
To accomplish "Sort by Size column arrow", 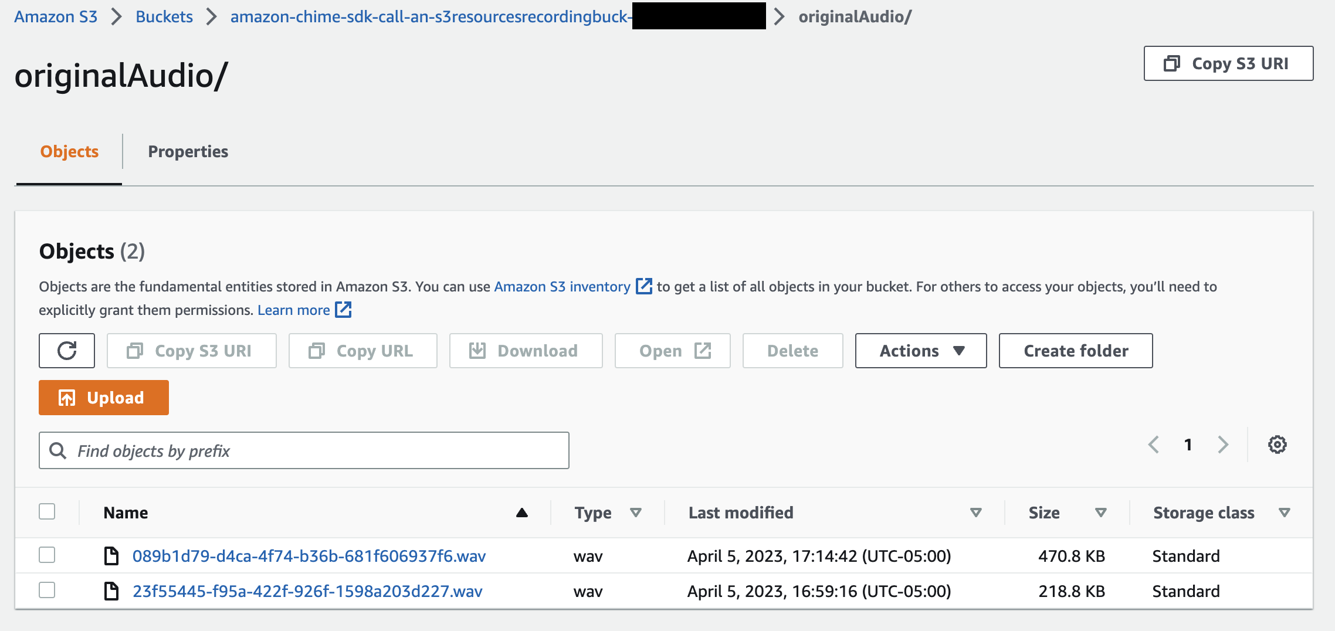I will [1100, 513].
